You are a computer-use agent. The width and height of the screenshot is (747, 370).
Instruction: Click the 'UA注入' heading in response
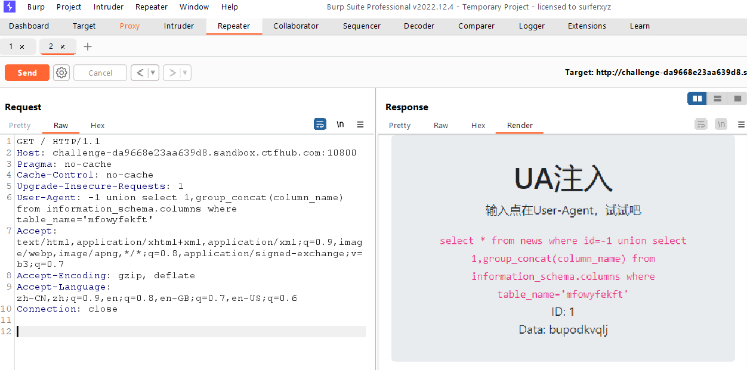pos(563,178)
